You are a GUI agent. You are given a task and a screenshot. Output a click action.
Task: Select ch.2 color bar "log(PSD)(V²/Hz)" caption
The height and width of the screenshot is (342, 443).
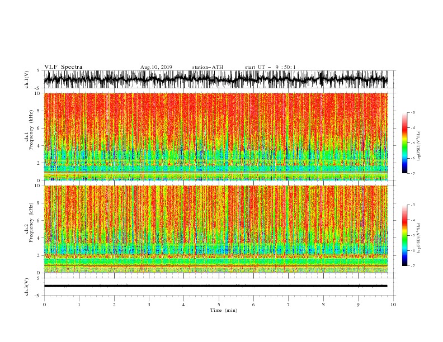click(x=418, y=238)
